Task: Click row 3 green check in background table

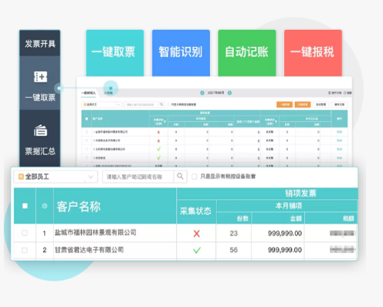Action: pos(159,149)
